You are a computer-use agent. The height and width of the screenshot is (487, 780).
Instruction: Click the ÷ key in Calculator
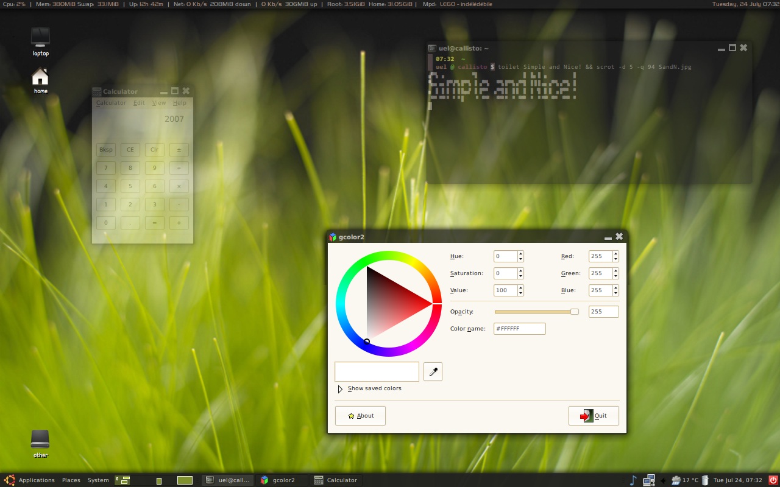pos(179,168)
